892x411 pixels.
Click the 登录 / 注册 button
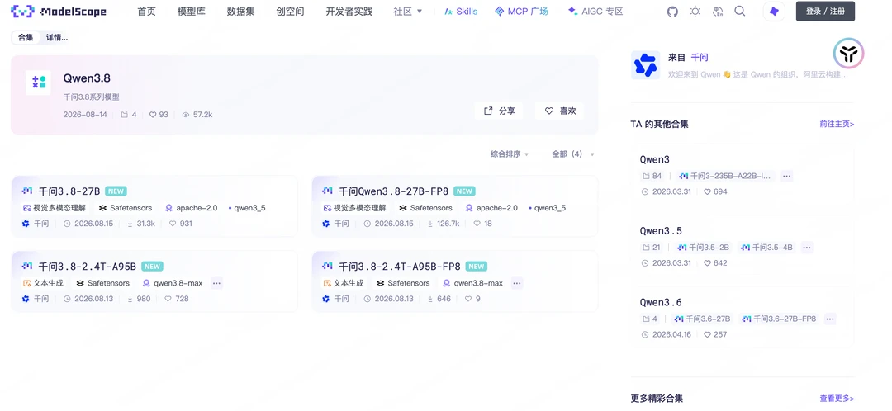click(825, 12)
